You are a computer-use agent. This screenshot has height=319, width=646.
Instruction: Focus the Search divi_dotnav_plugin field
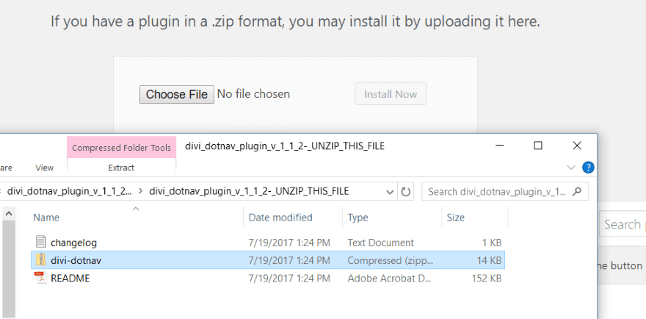496,192
